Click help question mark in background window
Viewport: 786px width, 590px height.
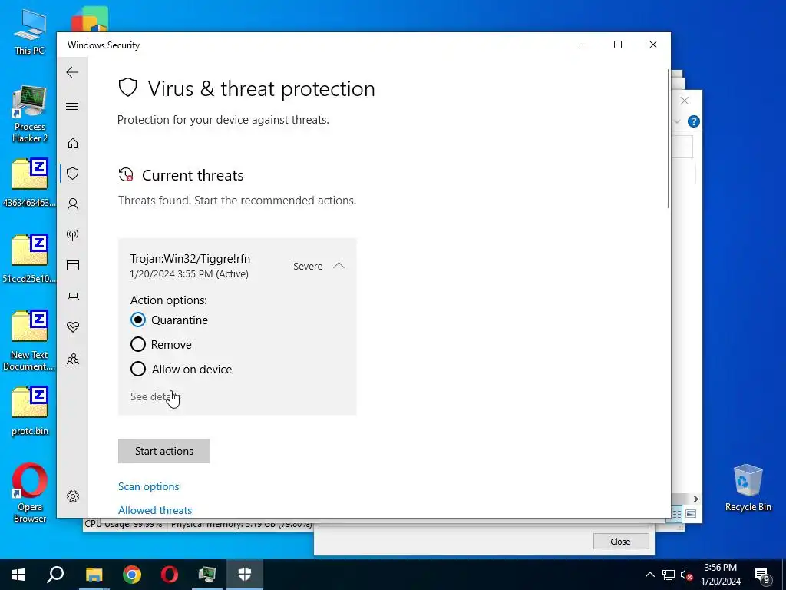(694, 121)
